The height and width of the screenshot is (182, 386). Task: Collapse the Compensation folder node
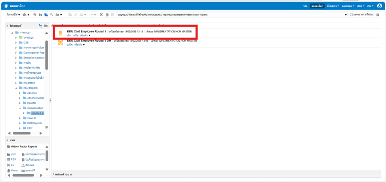click(x=20, y=108)
